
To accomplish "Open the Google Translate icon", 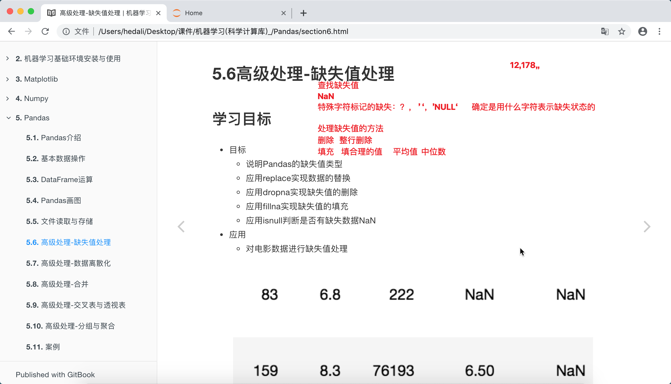I will 605,31.
